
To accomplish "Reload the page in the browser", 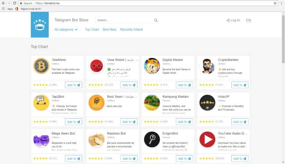I will pos(15,3).
